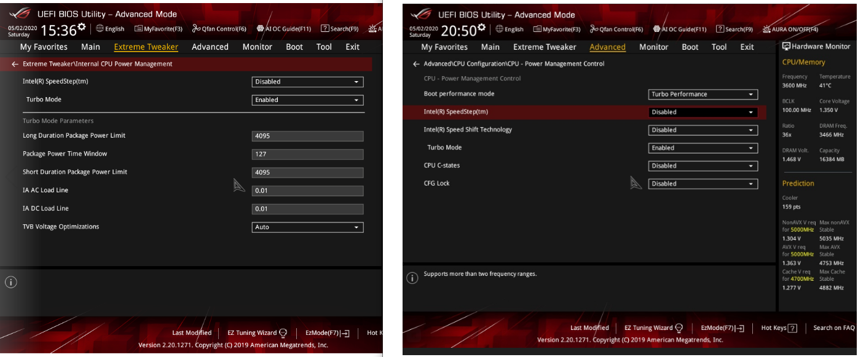Open Turbo Mode dropdown in Extreme Tweaker page

tap(308, 100)
